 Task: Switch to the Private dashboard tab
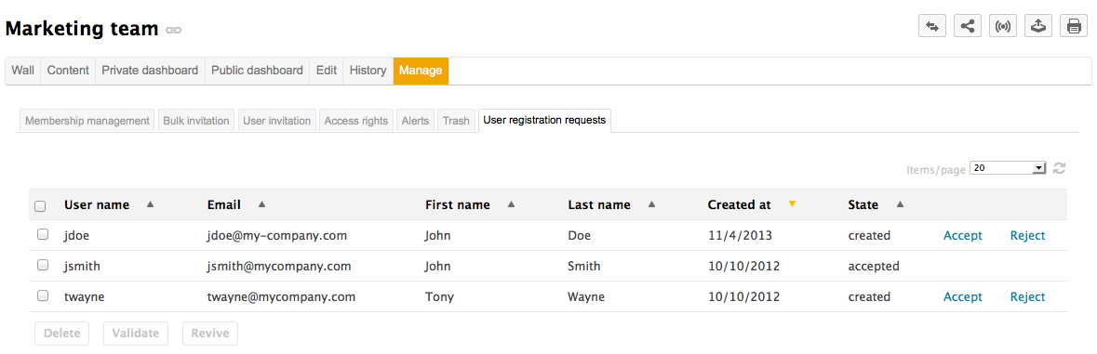point(150,71)
